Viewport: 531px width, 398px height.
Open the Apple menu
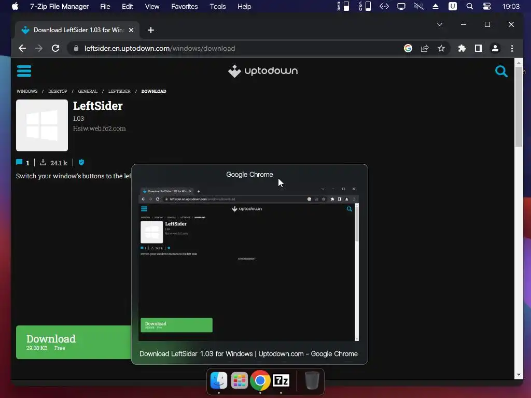15,6
